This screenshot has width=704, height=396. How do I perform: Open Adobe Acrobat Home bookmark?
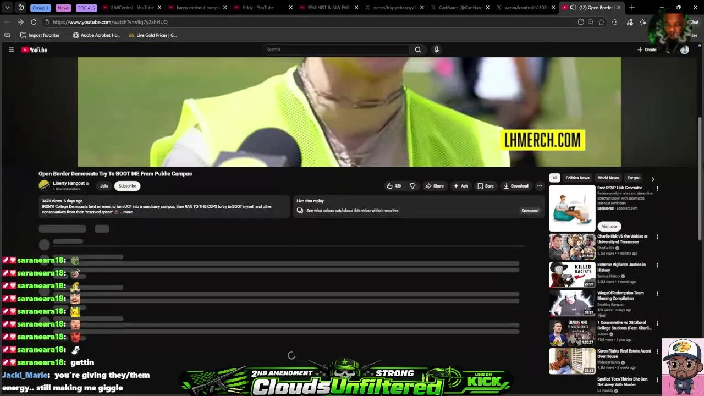pos(96,35)
